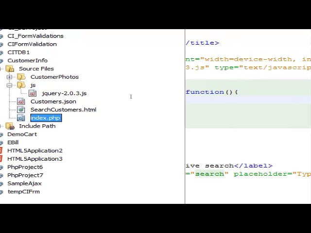Open jquery-2.0.3.js file name
The image size is (311, 233).
(64, 93)
